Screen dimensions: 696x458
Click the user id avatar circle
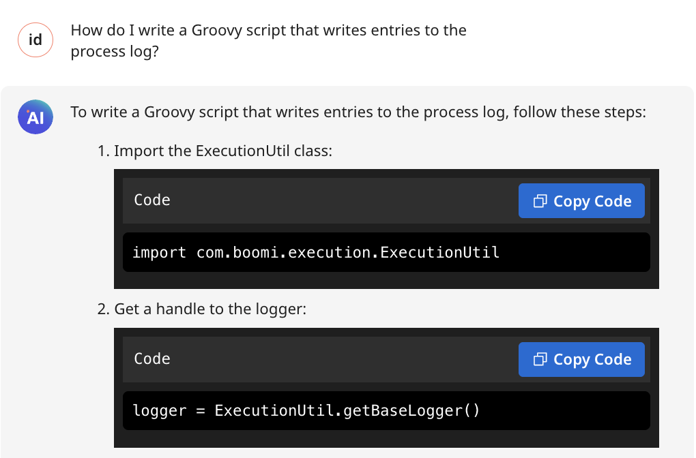pos(35,40)
